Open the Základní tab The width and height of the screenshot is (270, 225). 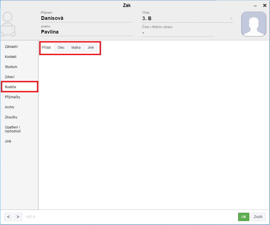(x=11, y=47)
